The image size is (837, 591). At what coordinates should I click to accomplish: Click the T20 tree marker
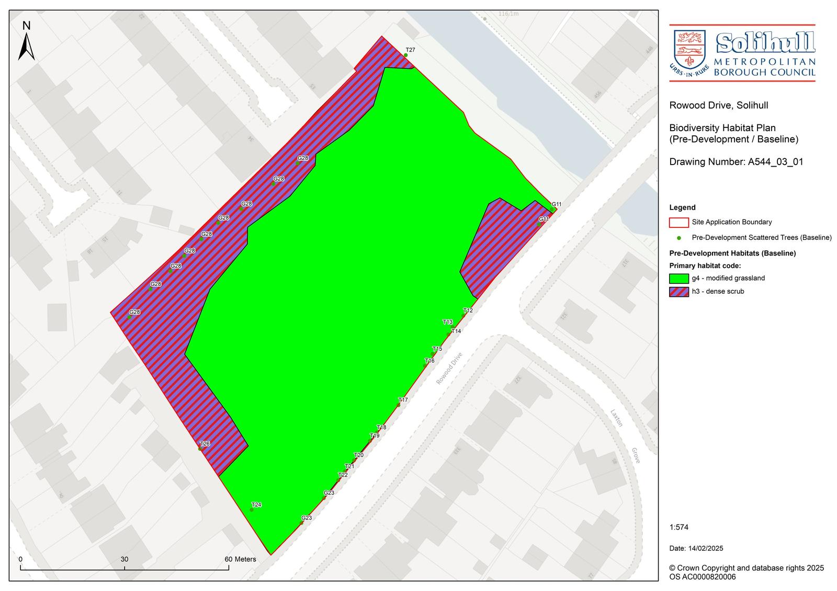tap(355, 460)
